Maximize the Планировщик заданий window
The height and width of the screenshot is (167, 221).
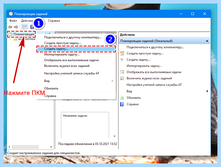(x=193, y=14)
